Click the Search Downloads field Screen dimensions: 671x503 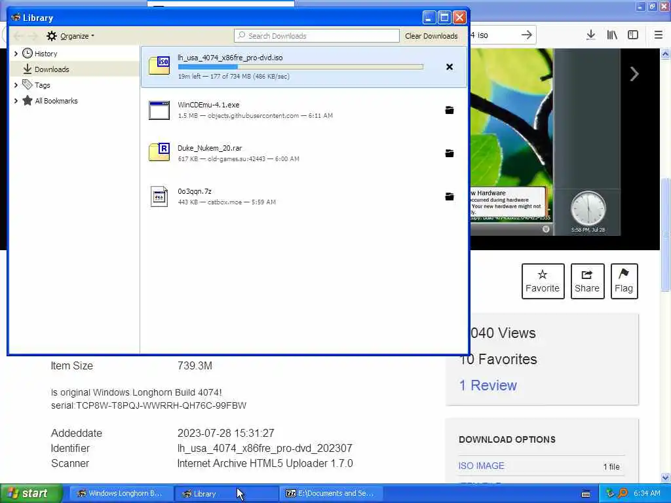(x=316, y=36)
